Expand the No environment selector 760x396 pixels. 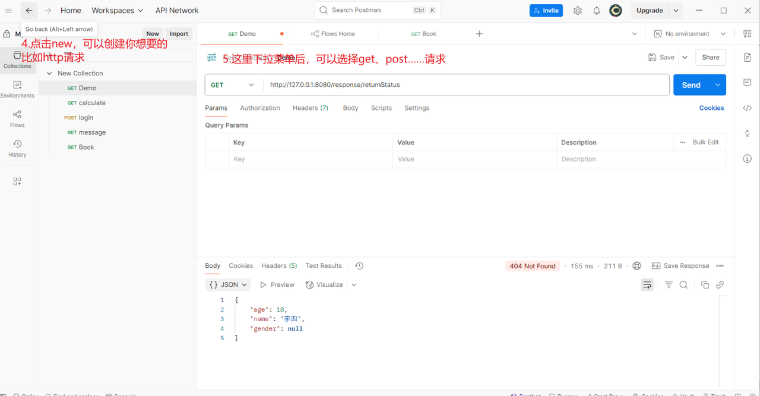pyautogui.click(x=690, y=34)
